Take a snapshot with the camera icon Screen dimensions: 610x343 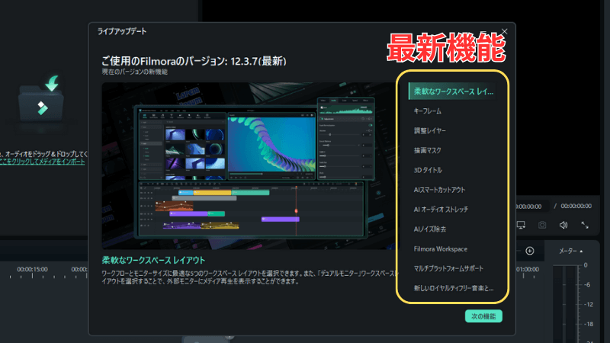tap(542, 225)
